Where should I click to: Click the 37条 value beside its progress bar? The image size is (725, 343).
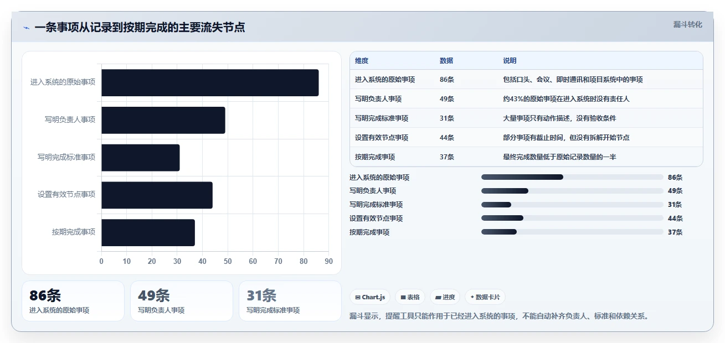pyautogui.click(x=675, y=232)
